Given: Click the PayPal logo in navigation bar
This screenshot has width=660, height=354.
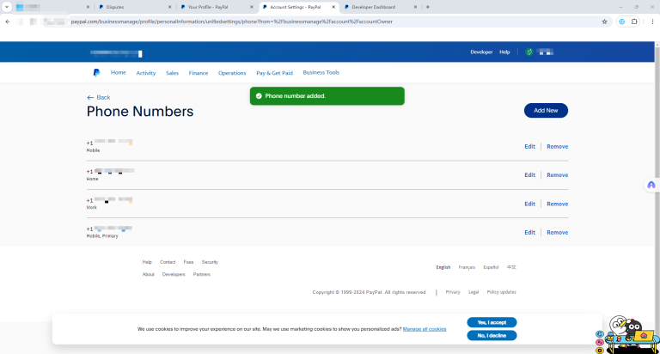Looking at the screenshot, I should click(x=97, y=73).
